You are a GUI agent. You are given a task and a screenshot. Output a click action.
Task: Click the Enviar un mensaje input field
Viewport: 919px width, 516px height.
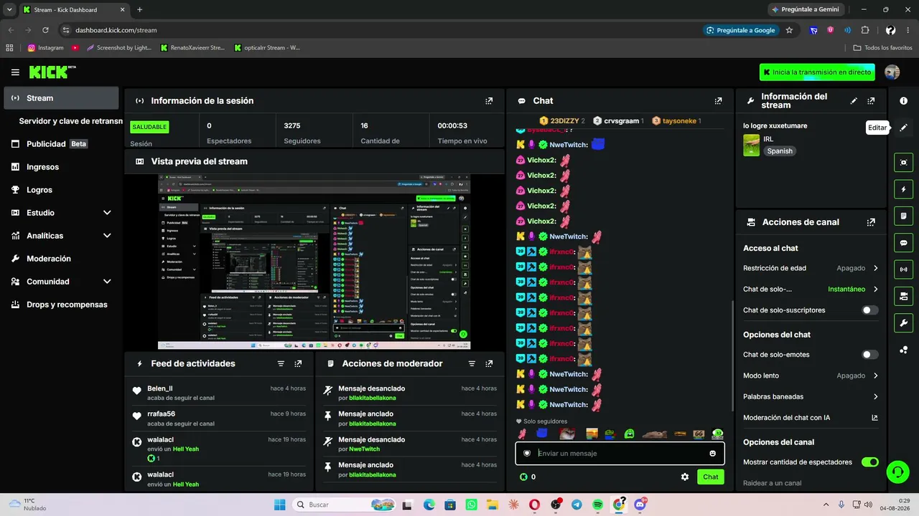tap(620, 454)
